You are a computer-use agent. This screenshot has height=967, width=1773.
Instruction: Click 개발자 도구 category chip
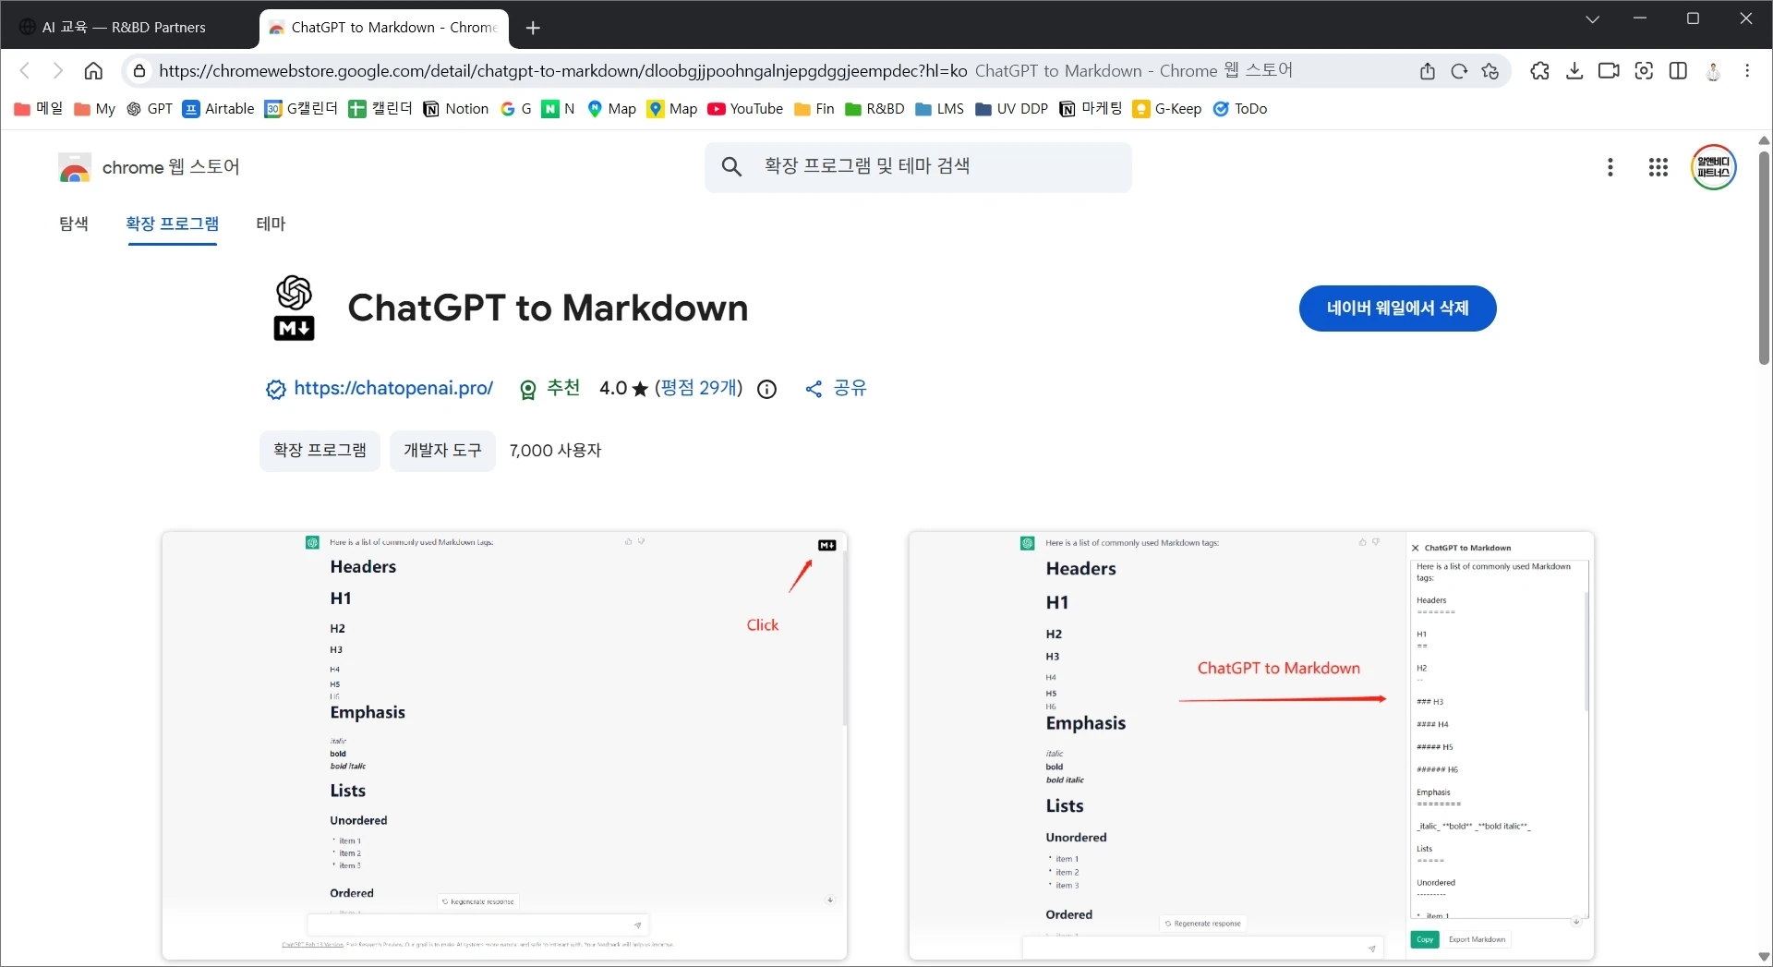[442, 451]
